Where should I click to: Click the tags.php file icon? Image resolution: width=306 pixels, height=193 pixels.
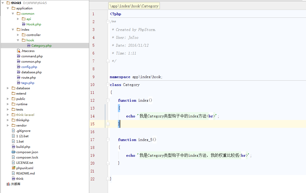point(19,83)
